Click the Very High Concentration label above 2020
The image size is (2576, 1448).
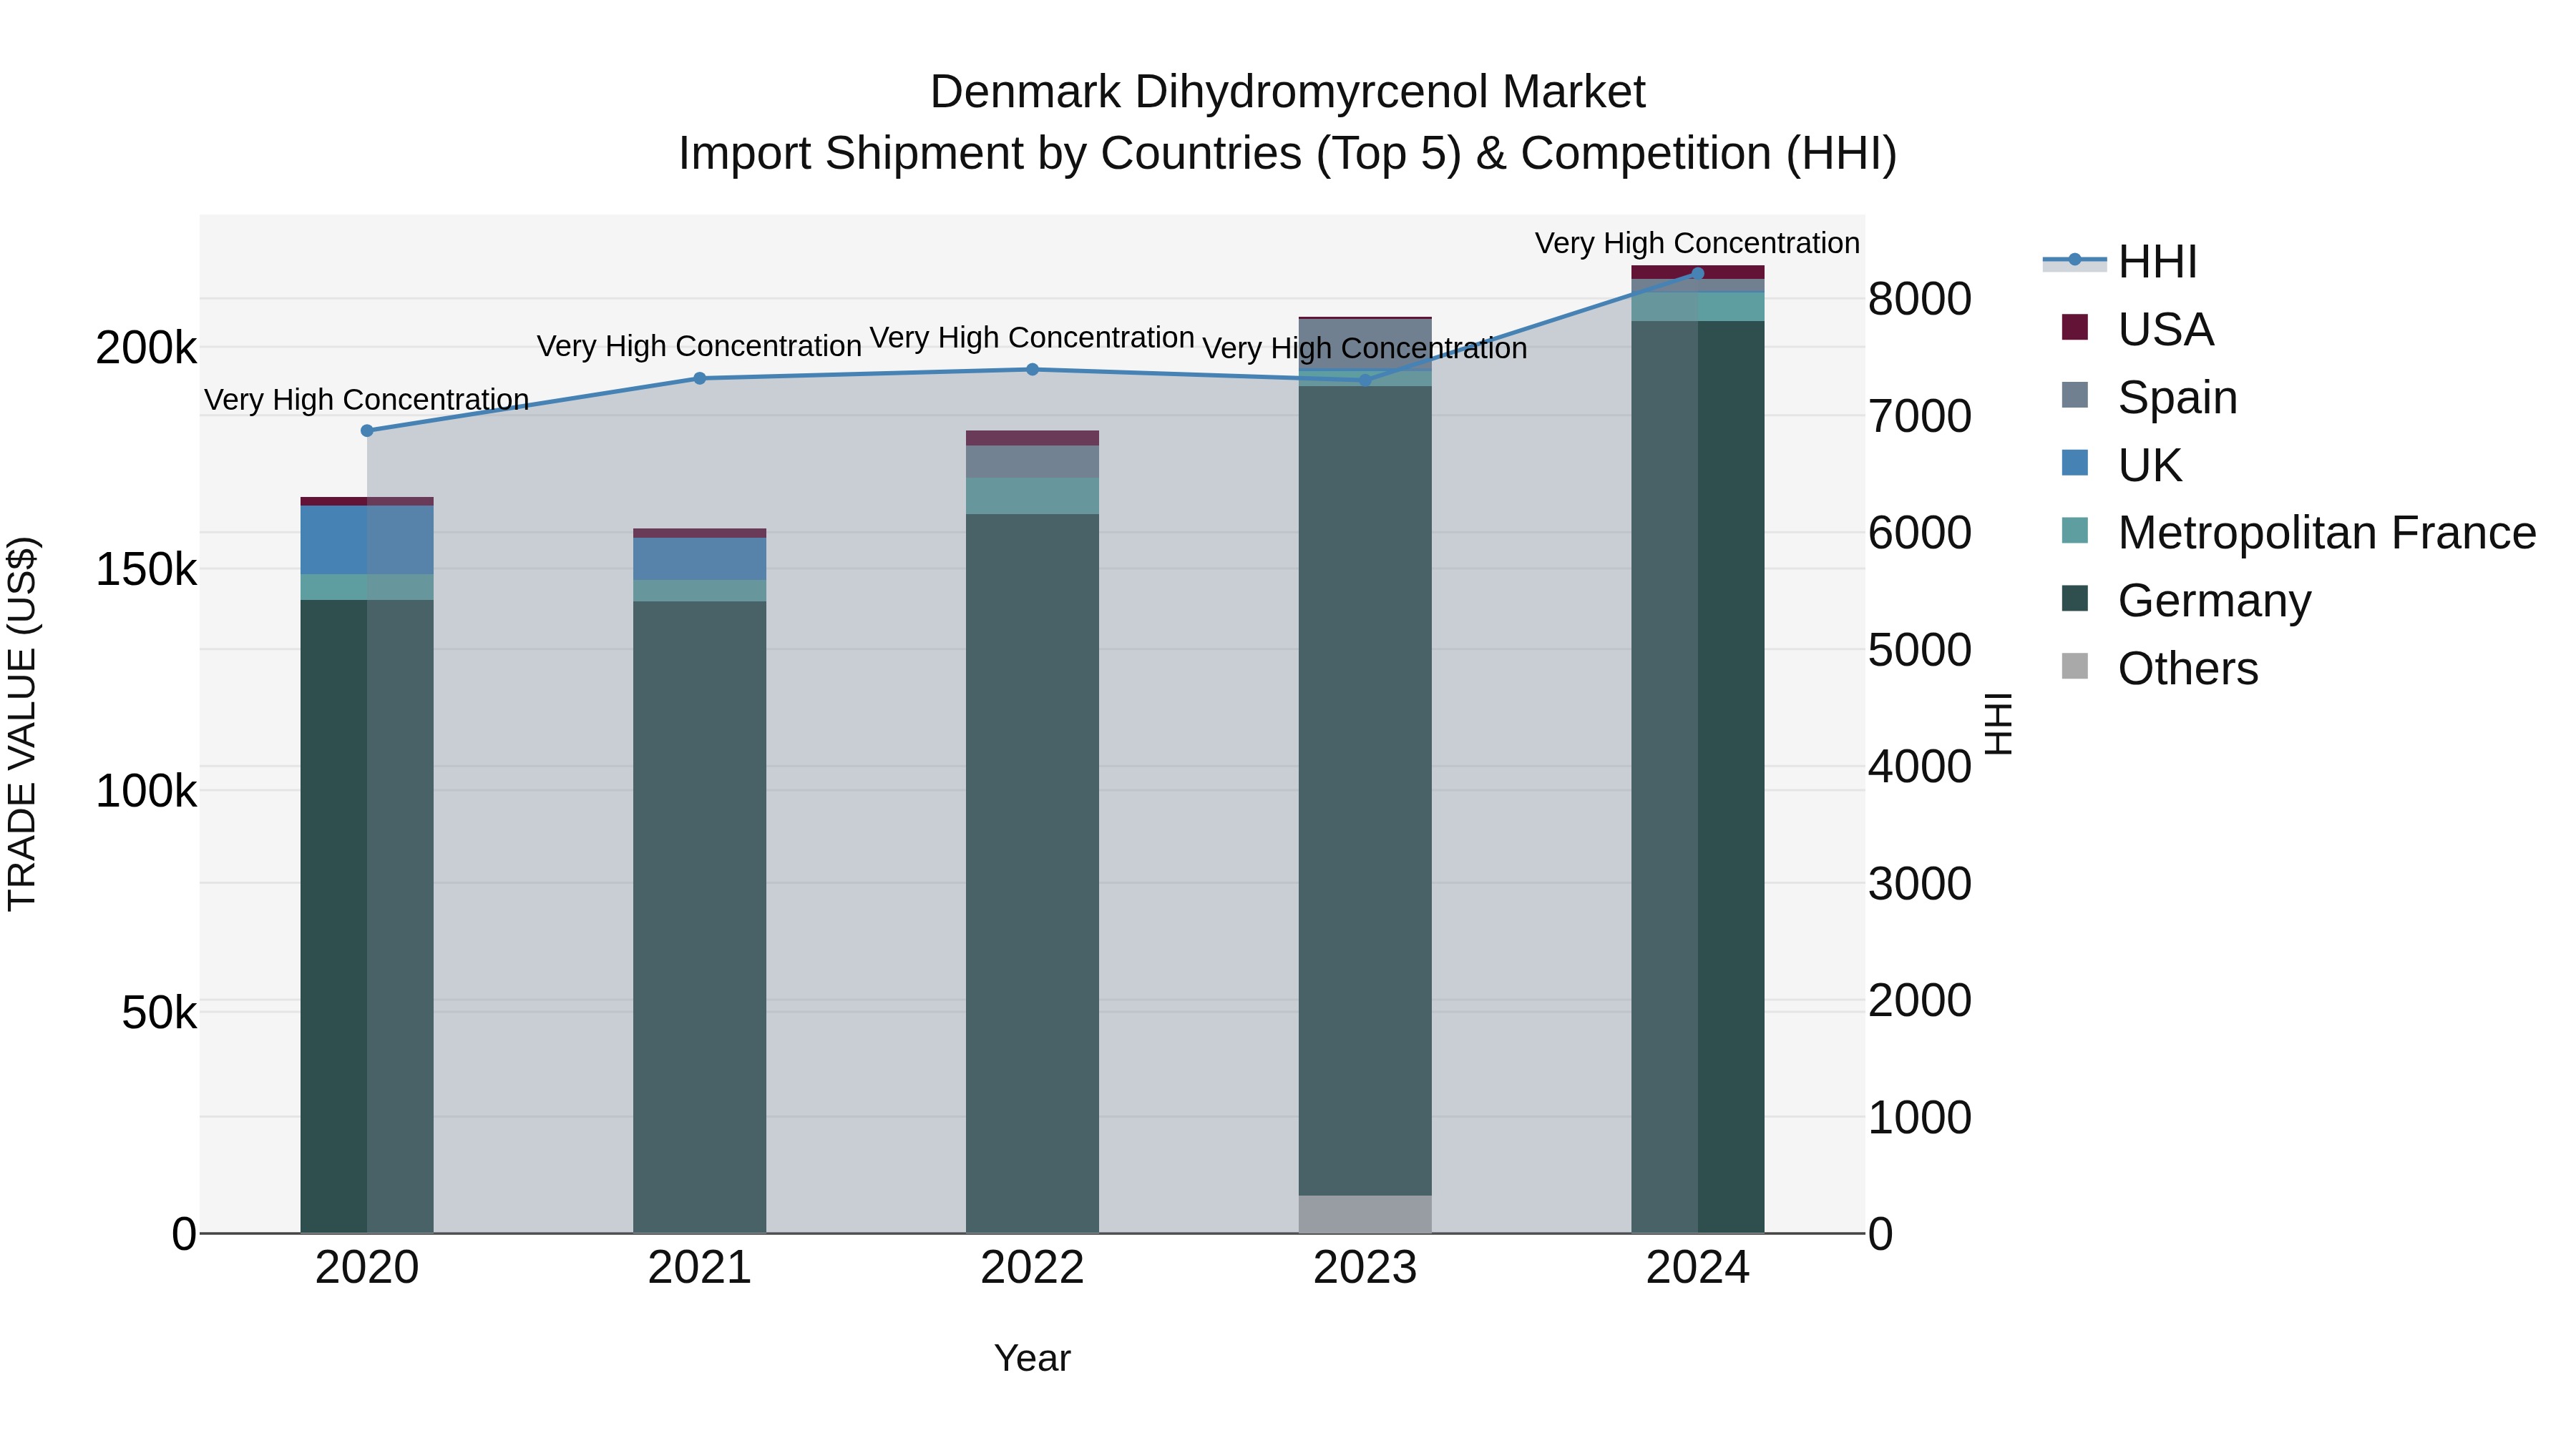[x=367, y=400]
